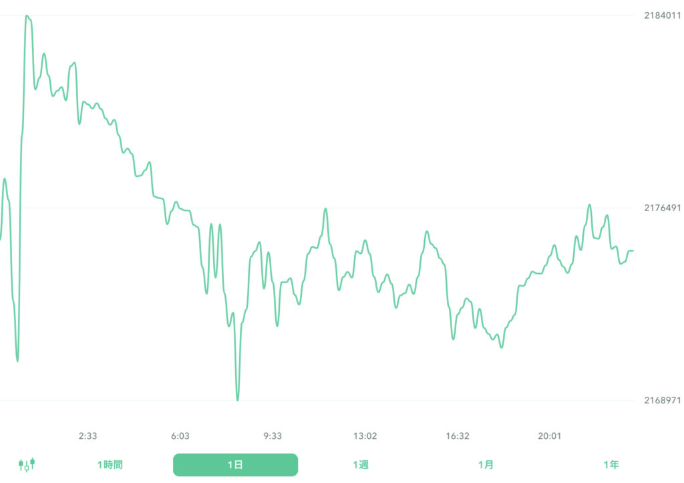Switch chart to the 1週 range

pyautogui.click(x=361, y=464)
